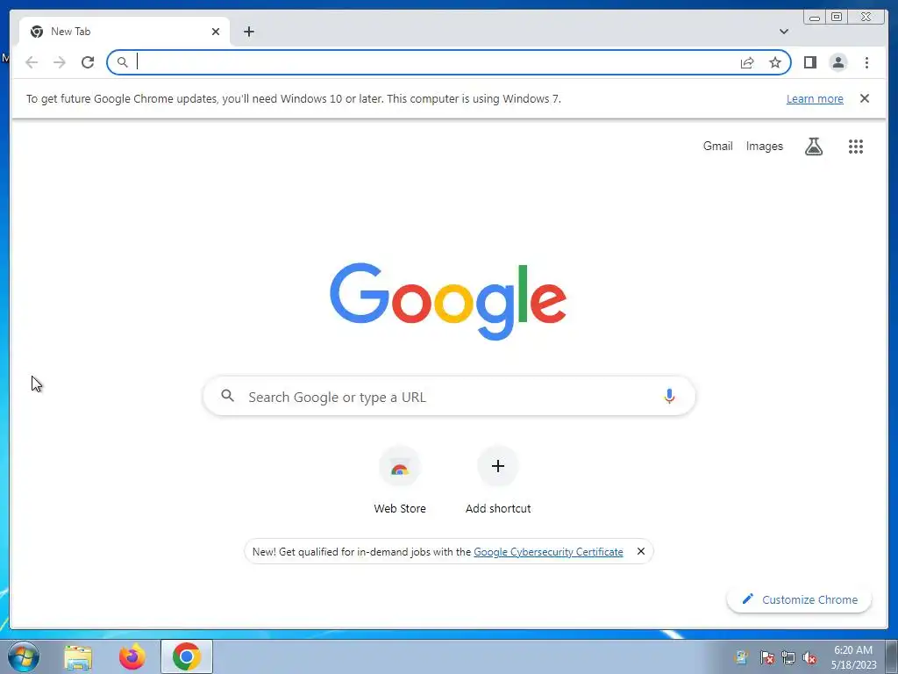The height and width of the screenshot is (674, 898).
Task: Maximize the Chrome window
Action: (836, 18)
